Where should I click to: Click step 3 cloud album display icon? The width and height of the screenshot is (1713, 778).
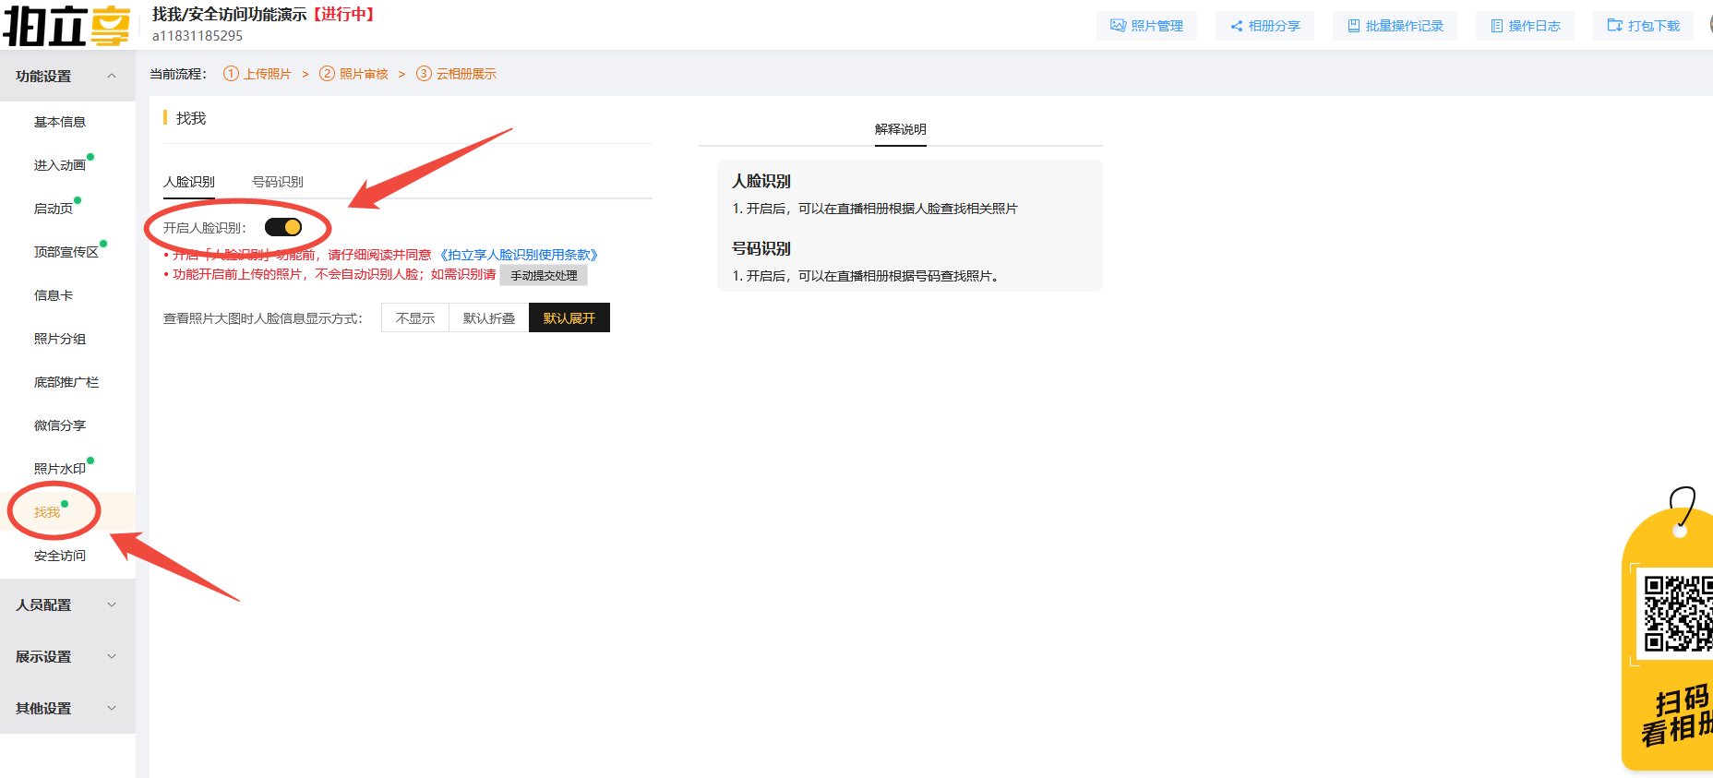coord(424,74)
